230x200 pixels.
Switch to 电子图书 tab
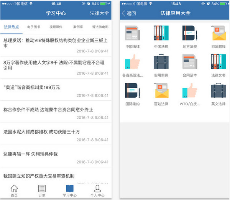[x=34, y=27]
